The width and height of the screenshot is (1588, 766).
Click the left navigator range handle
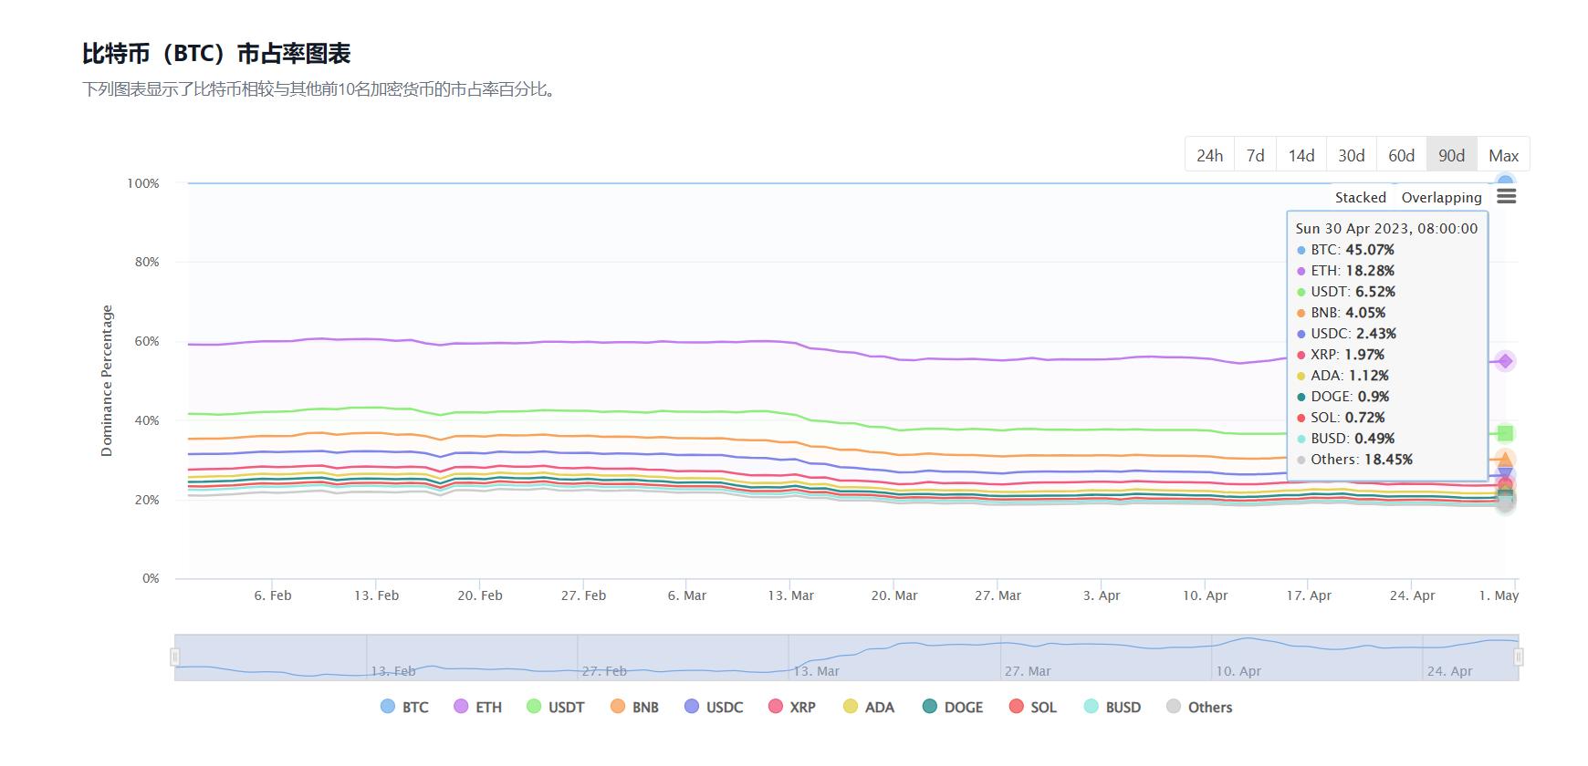coord(175,657)
